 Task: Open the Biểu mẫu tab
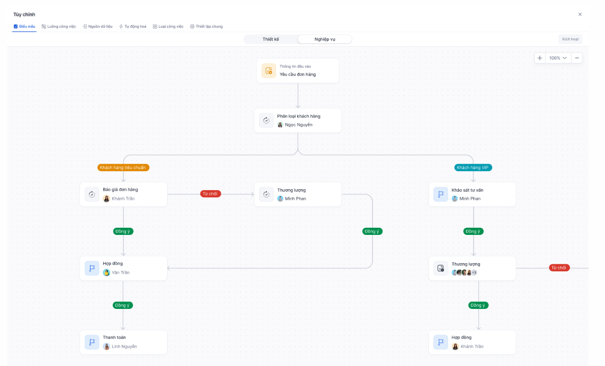pos(24,27)
